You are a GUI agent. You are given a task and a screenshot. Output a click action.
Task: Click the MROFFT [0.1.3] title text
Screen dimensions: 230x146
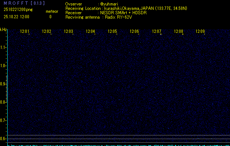click(x=19, y=3)
